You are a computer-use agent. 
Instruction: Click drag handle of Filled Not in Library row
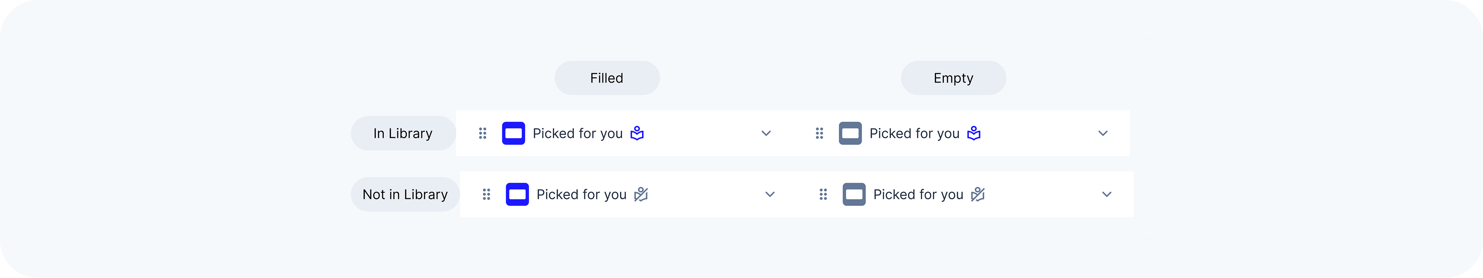click(x=486, y=194)
